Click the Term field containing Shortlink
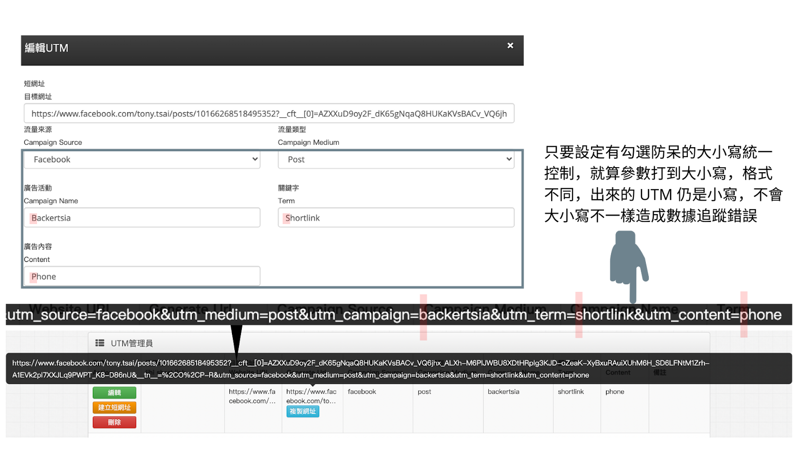The height and width of the screenshot is (449, 798). click(x=396, y=218)
